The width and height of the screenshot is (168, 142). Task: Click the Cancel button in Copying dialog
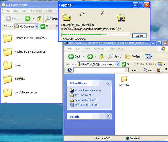pyautogui.click(x=139, y=36)
